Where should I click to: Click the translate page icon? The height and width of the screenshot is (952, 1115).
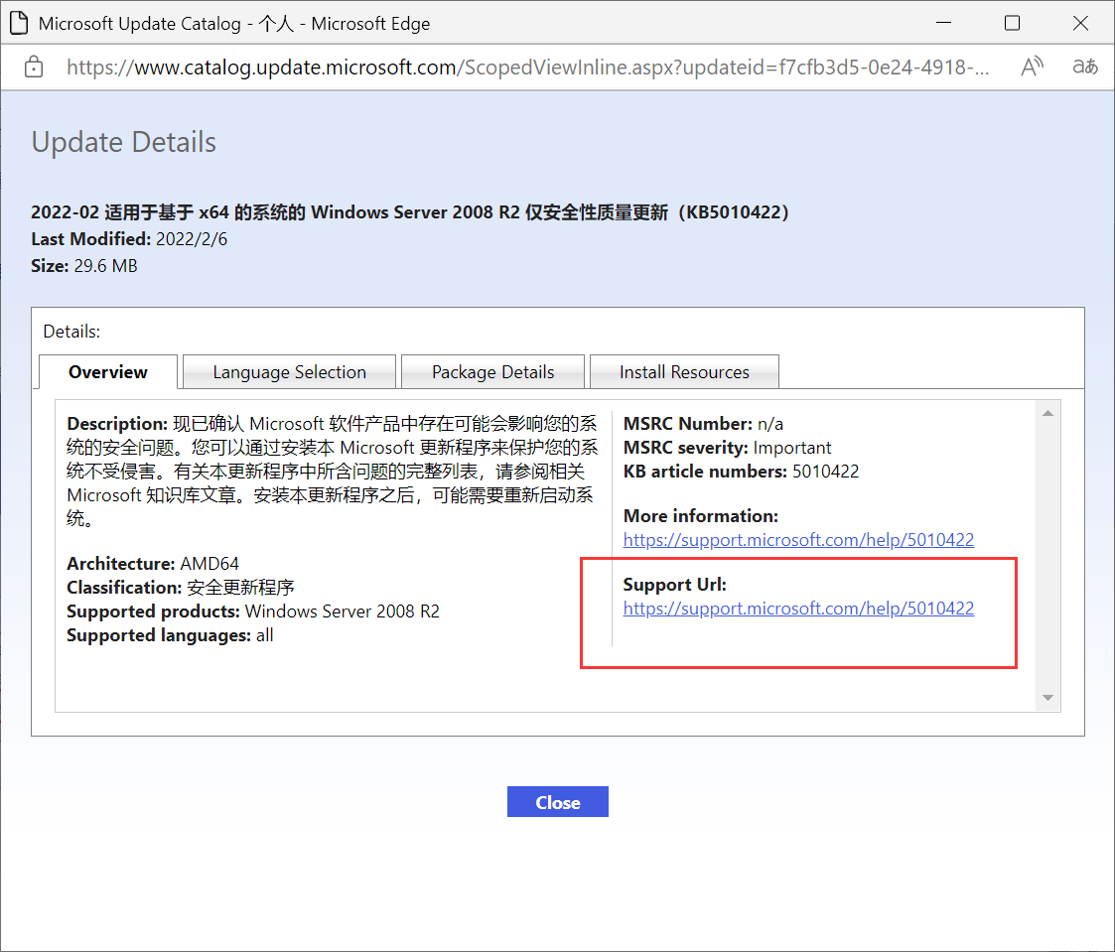(x=1085, y=67)
